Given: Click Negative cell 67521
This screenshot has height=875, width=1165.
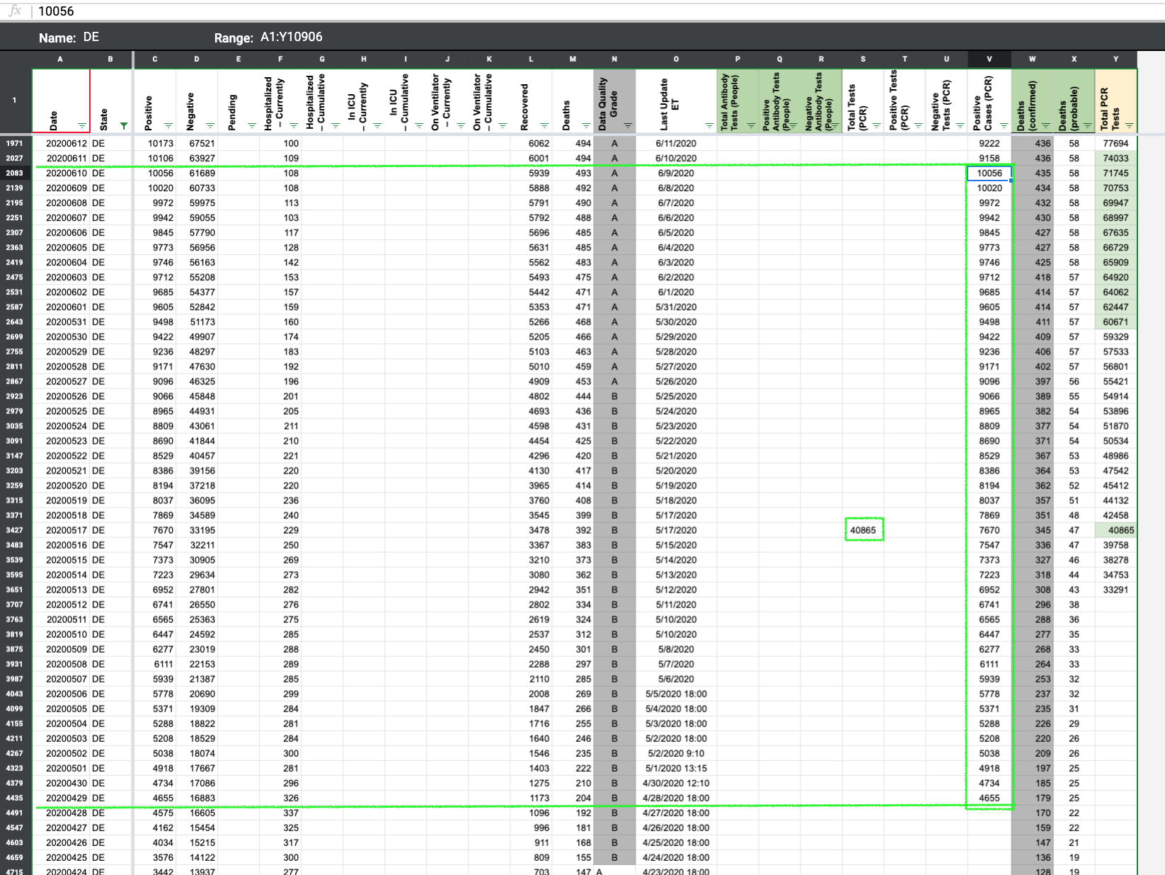Looking at the screenshot, I should pos(197,143).
